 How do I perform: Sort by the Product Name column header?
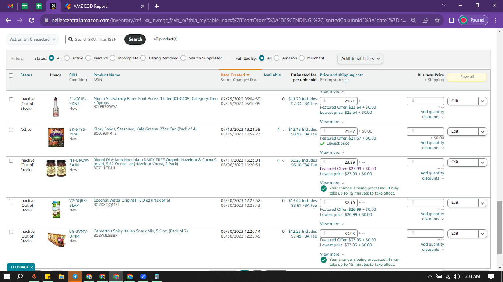coord(107,75)
